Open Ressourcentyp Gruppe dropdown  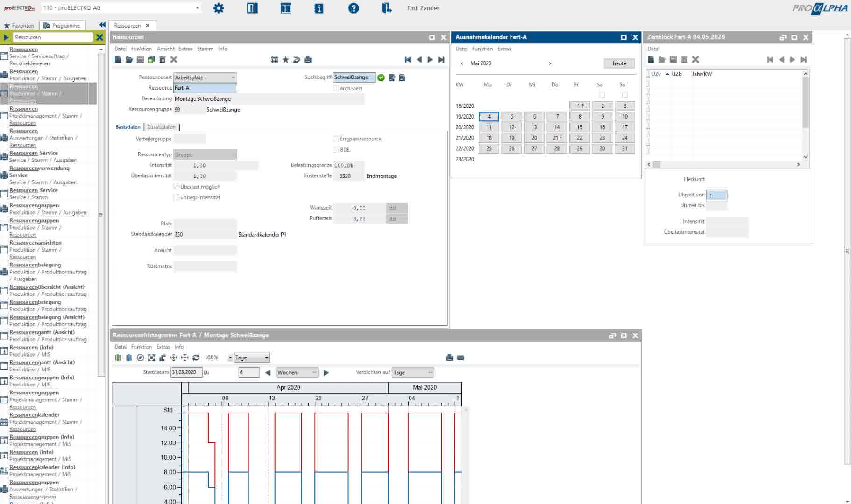205,154
